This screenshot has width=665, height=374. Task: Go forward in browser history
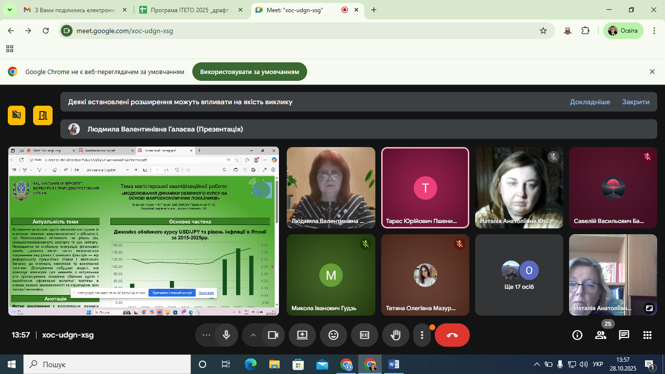click(28, 31)
